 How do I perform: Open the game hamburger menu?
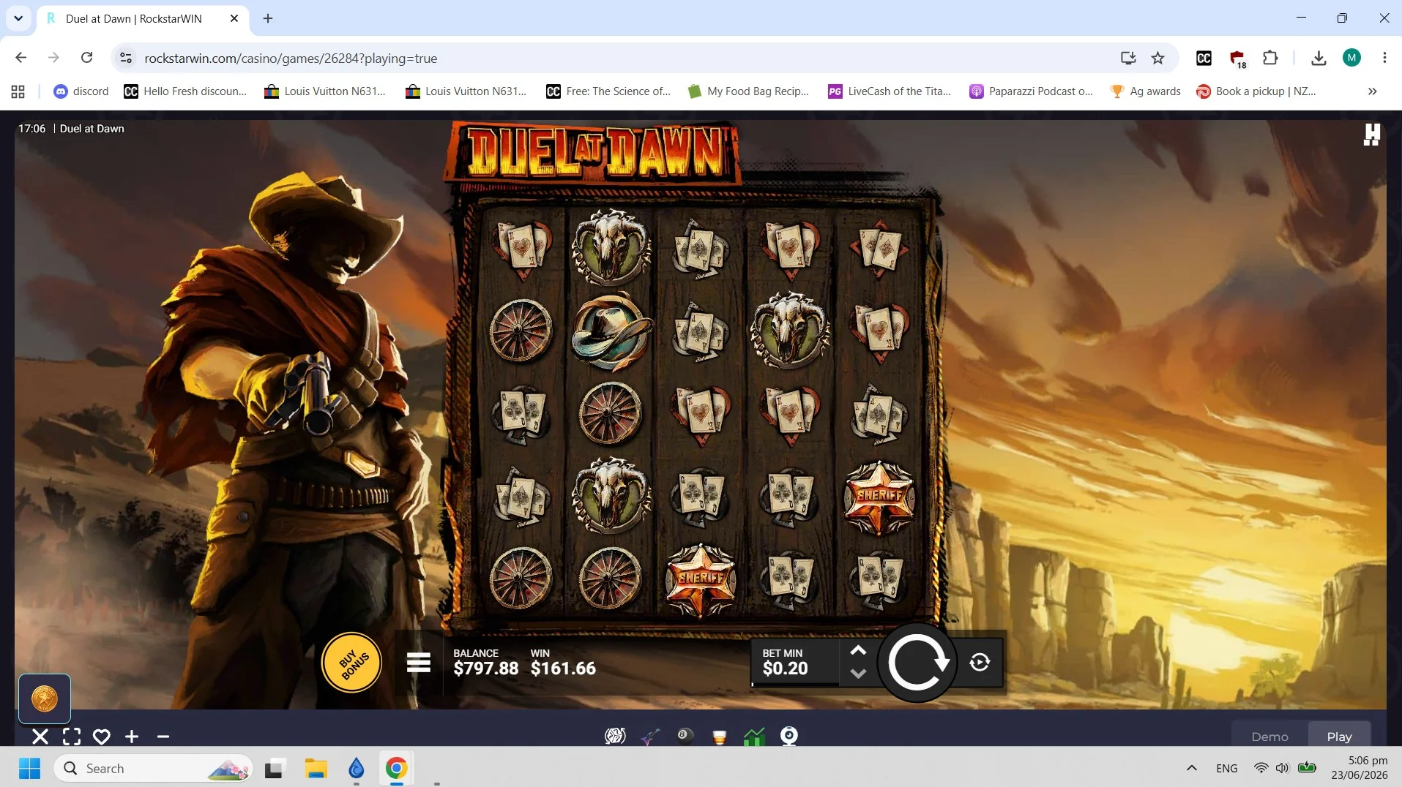point(419,663)
